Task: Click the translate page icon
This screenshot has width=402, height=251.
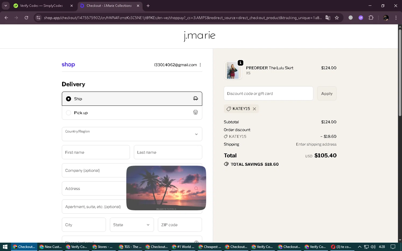Action: click(328, 18)
